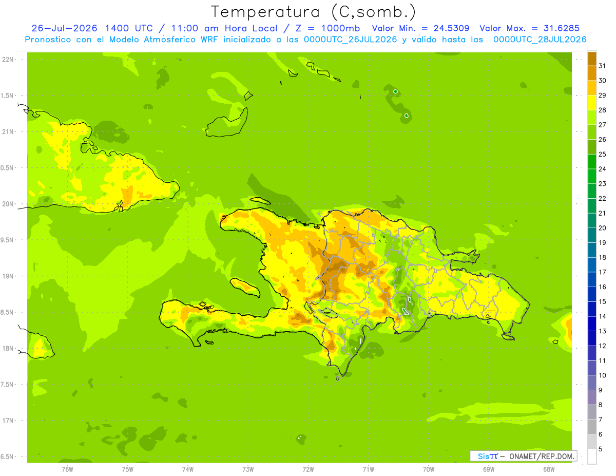Select the "73W" longitude label
616x476 pixels.
pyautogui.click(x=248, y=469)
